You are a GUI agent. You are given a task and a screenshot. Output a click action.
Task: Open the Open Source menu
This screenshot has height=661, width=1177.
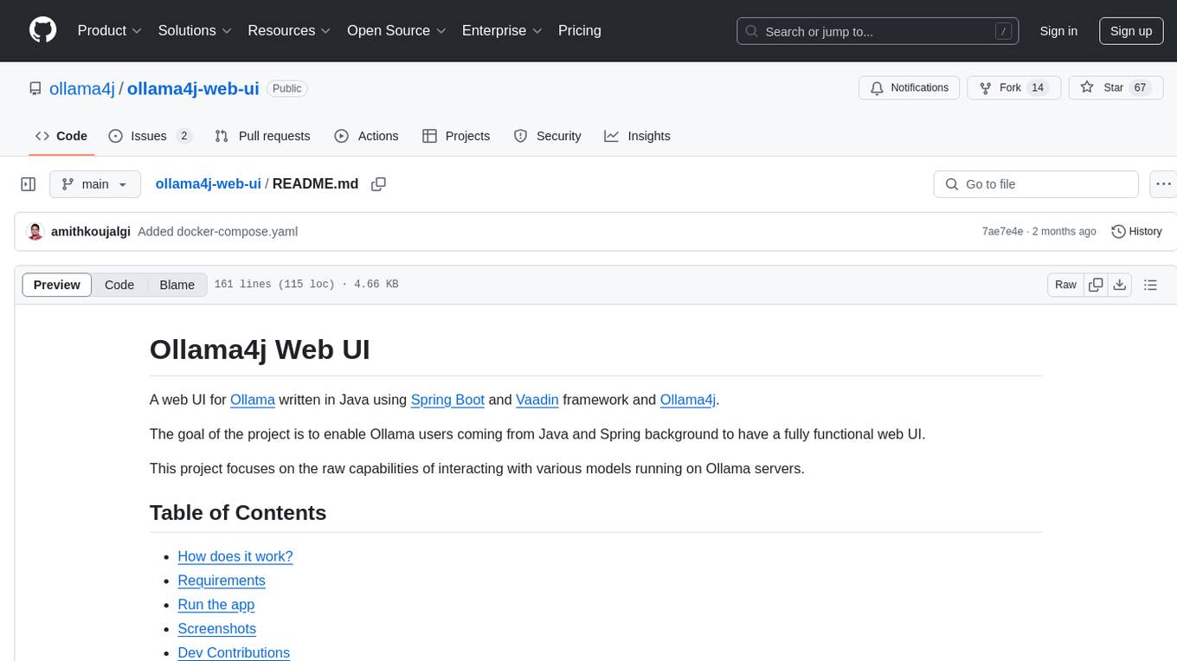tap(396, 30)
